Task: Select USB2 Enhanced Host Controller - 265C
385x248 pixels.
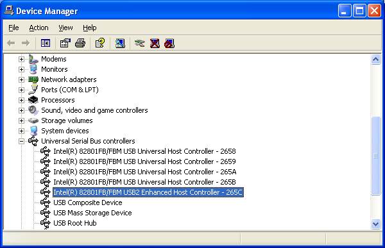Action: tap(148, 192)
